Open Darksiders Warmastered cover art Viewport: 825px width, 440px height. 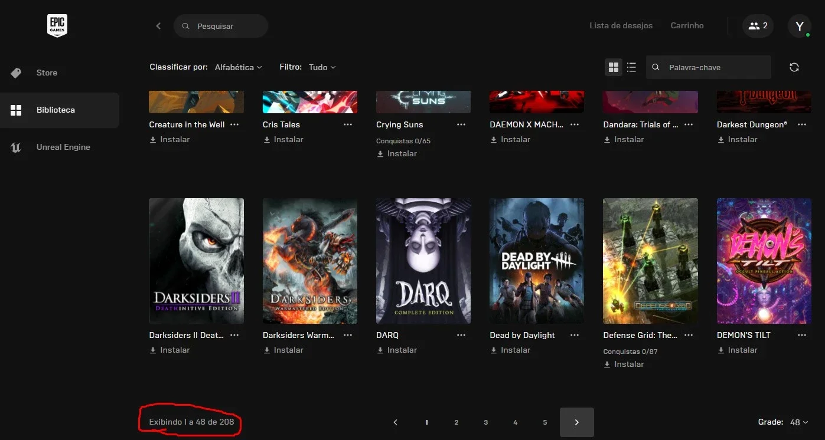310,261
